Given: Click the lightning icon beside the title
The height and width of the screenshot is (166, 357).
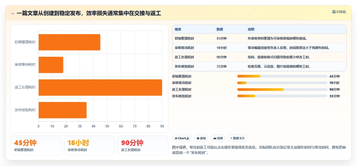Looking at the screenshot, I should pyautogui.click(x=13, y=13).
